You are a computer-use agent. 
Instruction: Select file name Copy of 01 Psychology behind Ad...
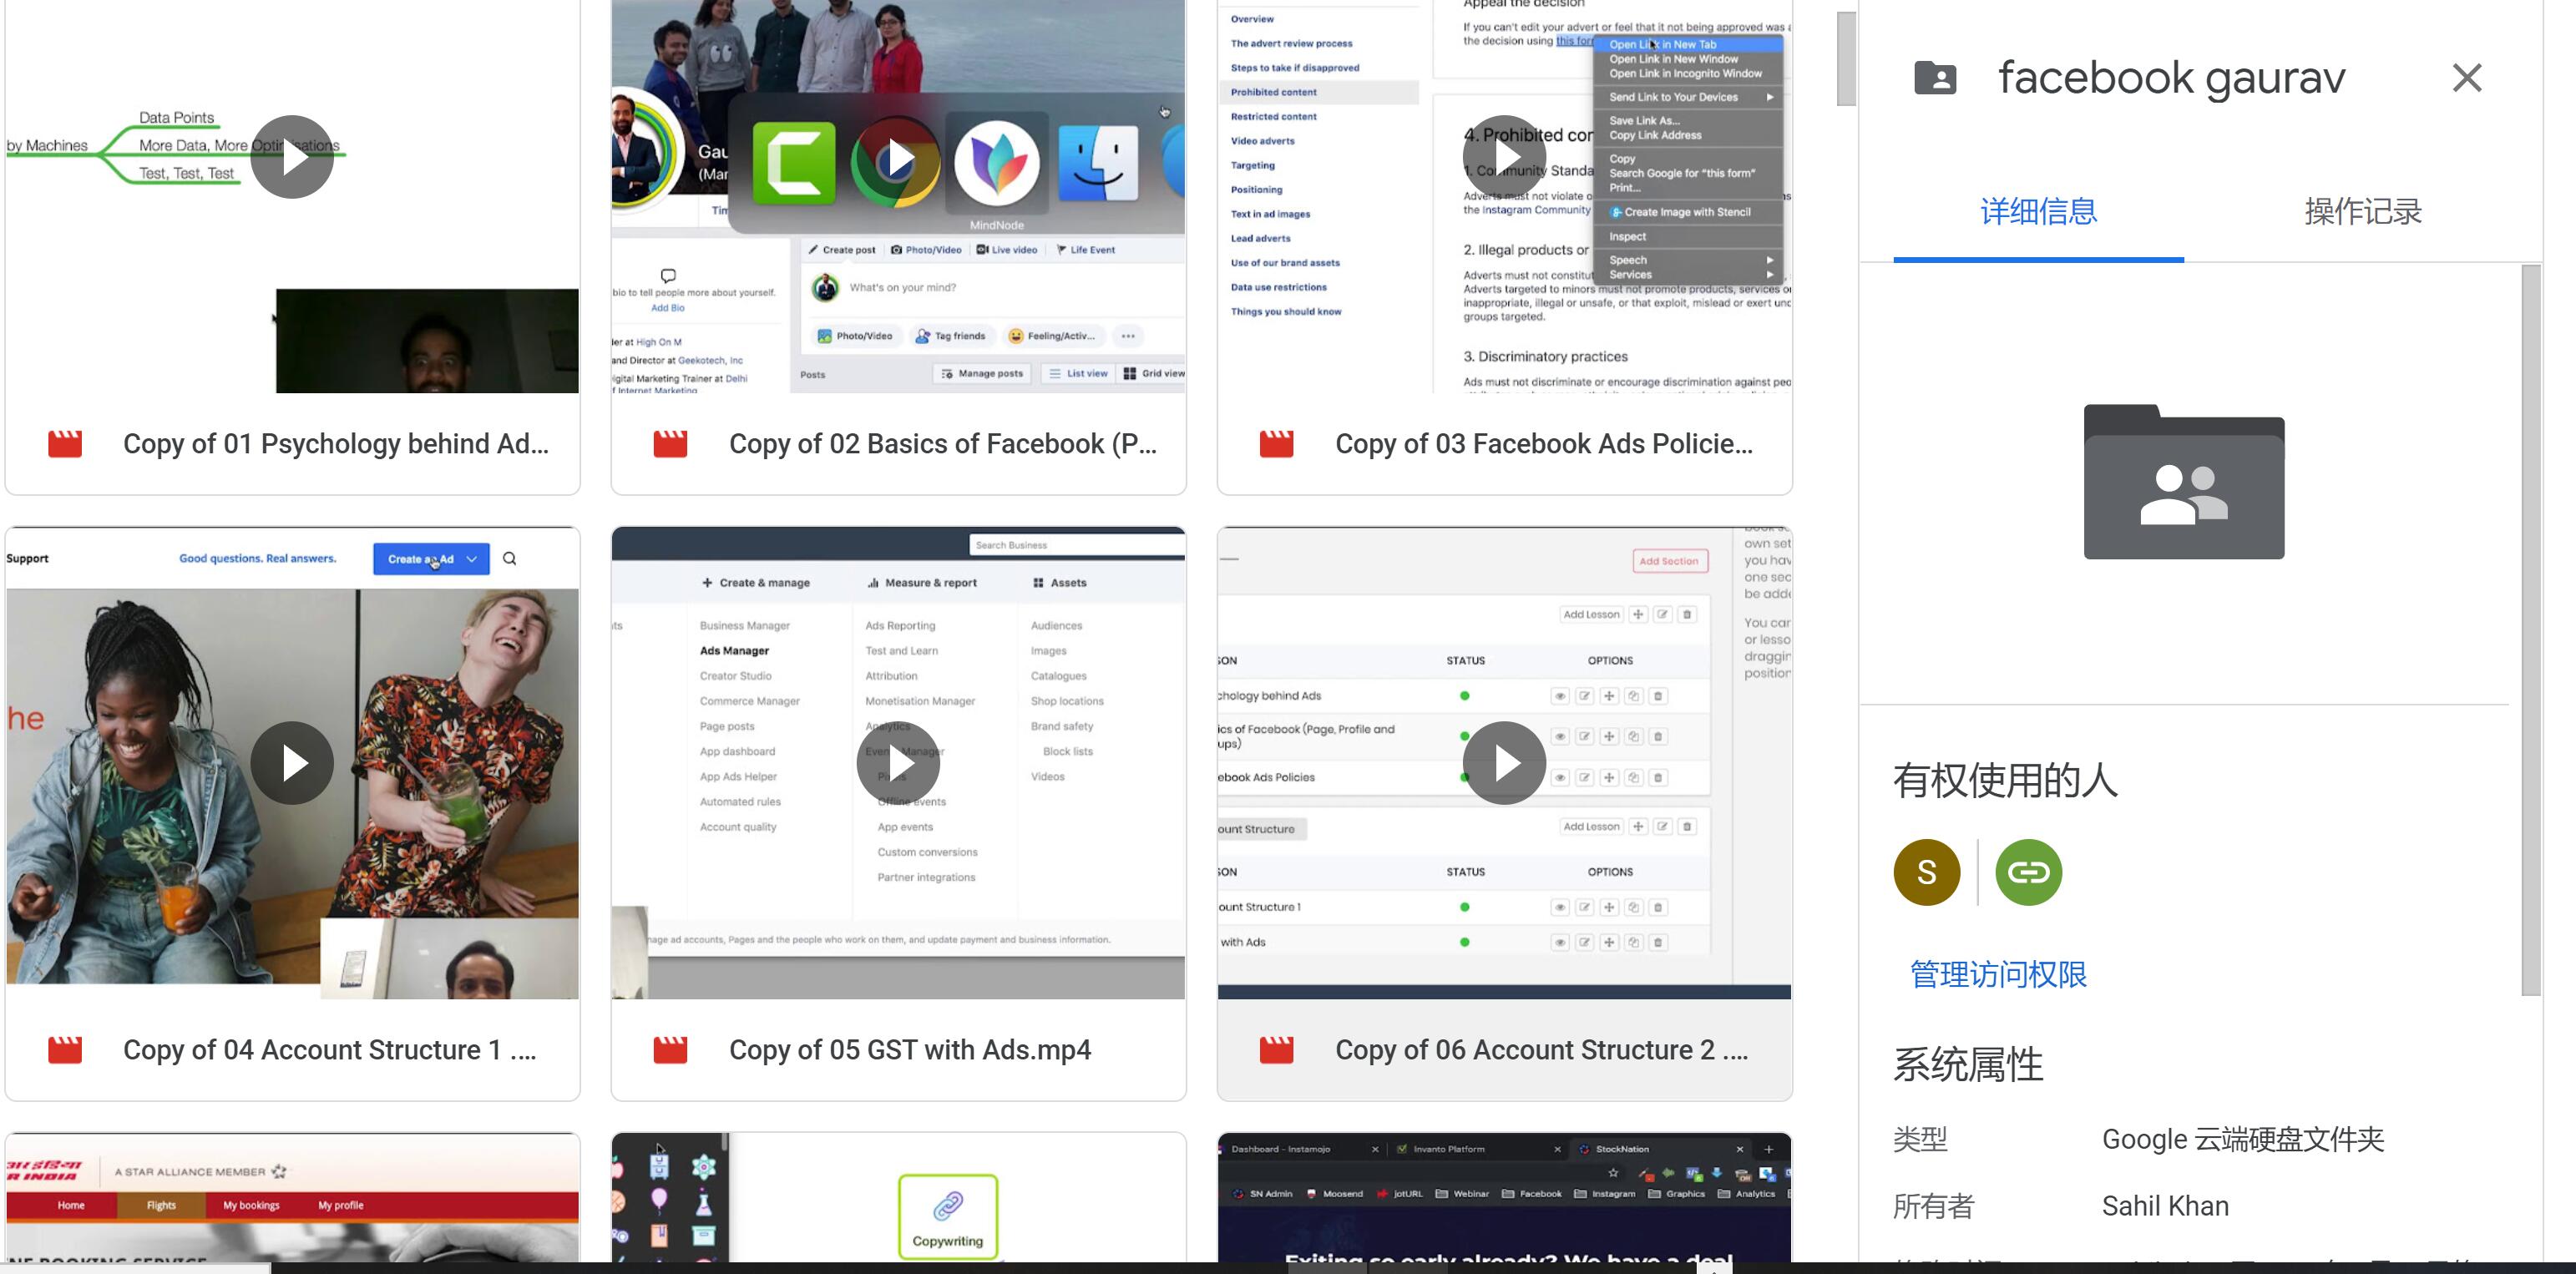tap(336, 444)
